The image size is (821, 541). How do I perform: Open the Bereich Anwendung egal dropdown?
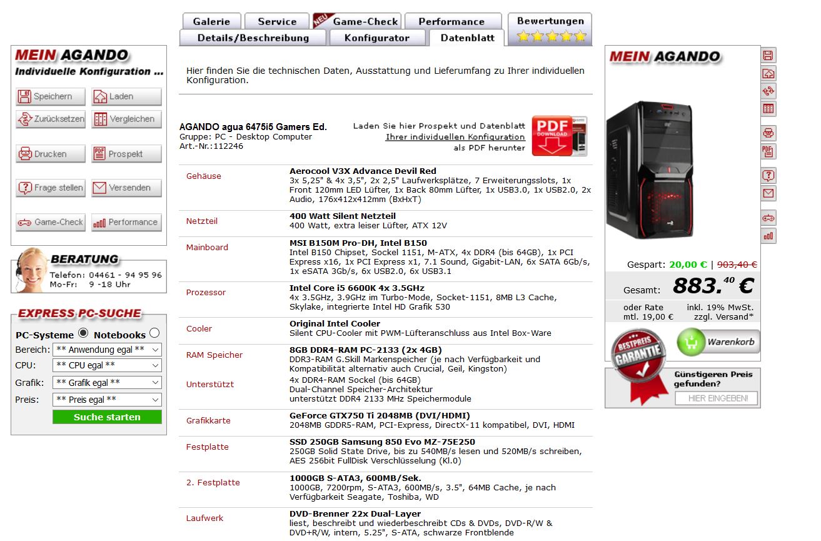click(x=107, y=350)
